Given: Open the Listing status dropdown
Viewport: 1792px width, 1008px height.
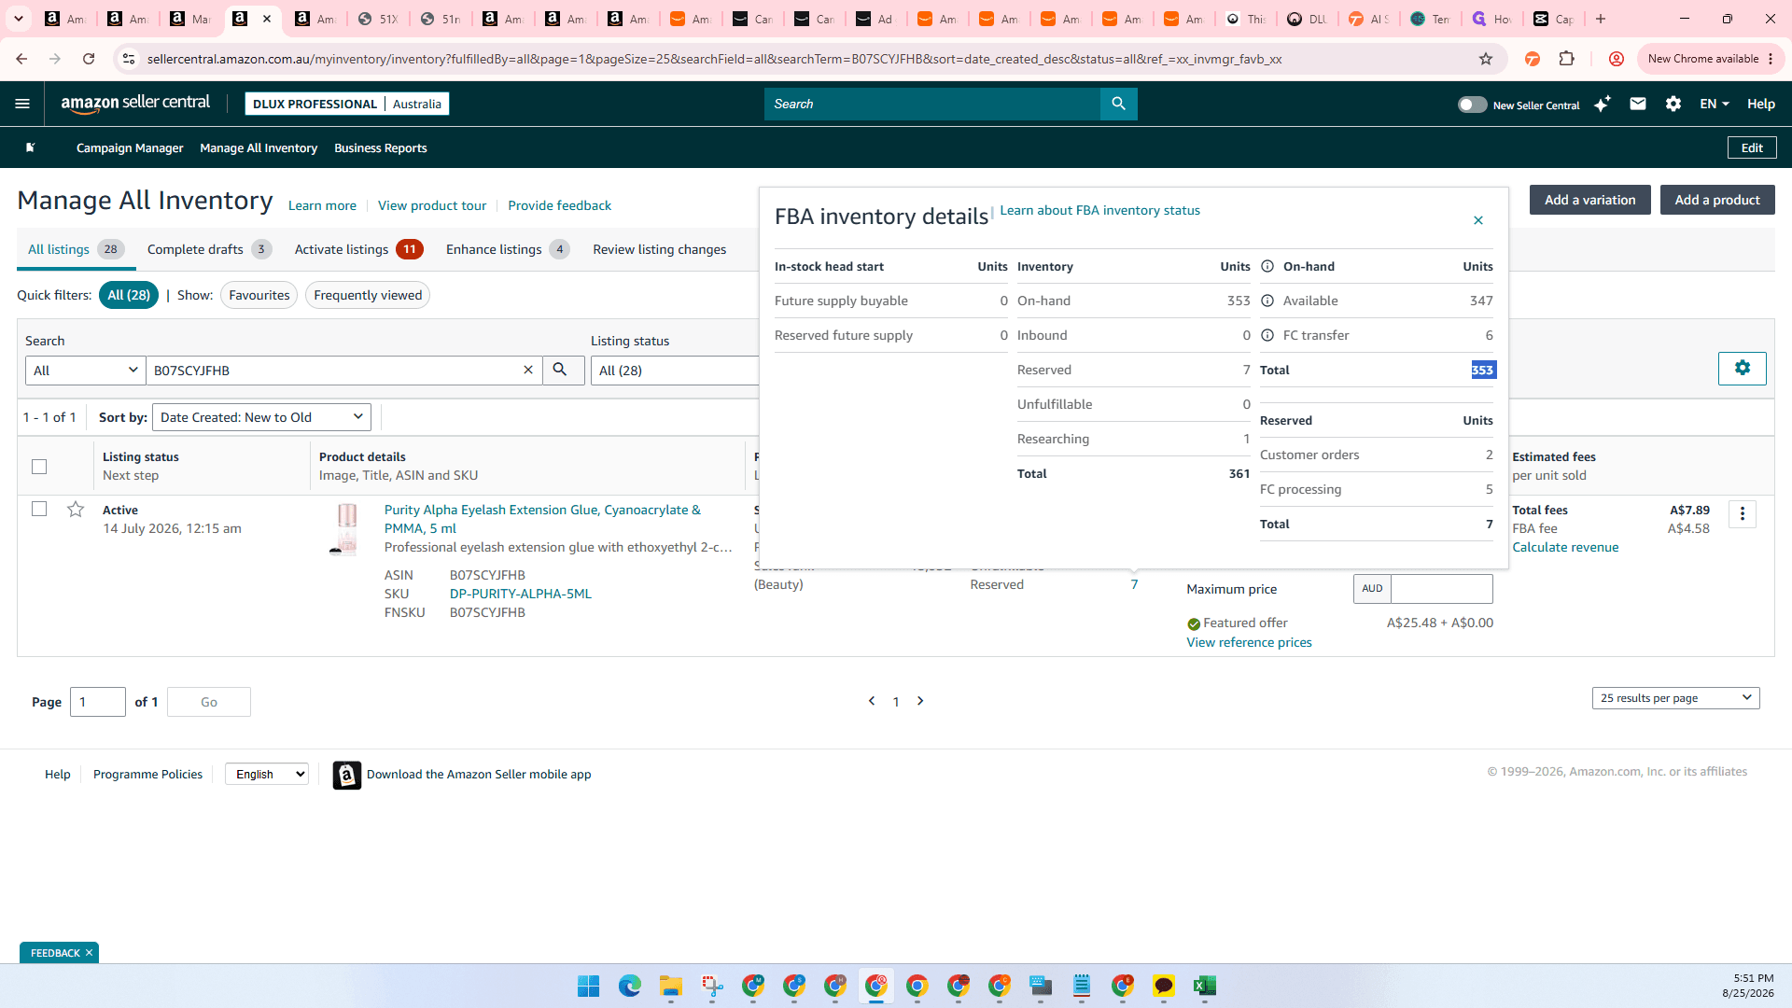Looking at the screenshot, I should [677, 370].
